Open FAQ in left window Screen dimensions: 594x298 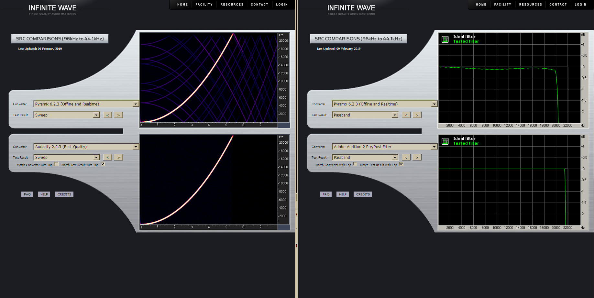click(27, 194)
